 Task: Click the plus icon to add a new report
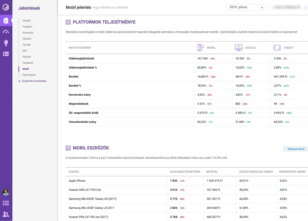tap(19, 81)
